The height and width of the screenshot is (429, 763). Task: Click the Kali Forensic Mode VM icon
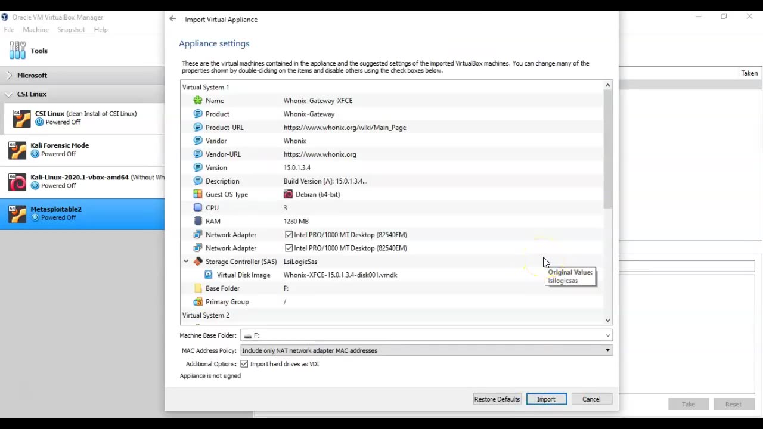17,150
